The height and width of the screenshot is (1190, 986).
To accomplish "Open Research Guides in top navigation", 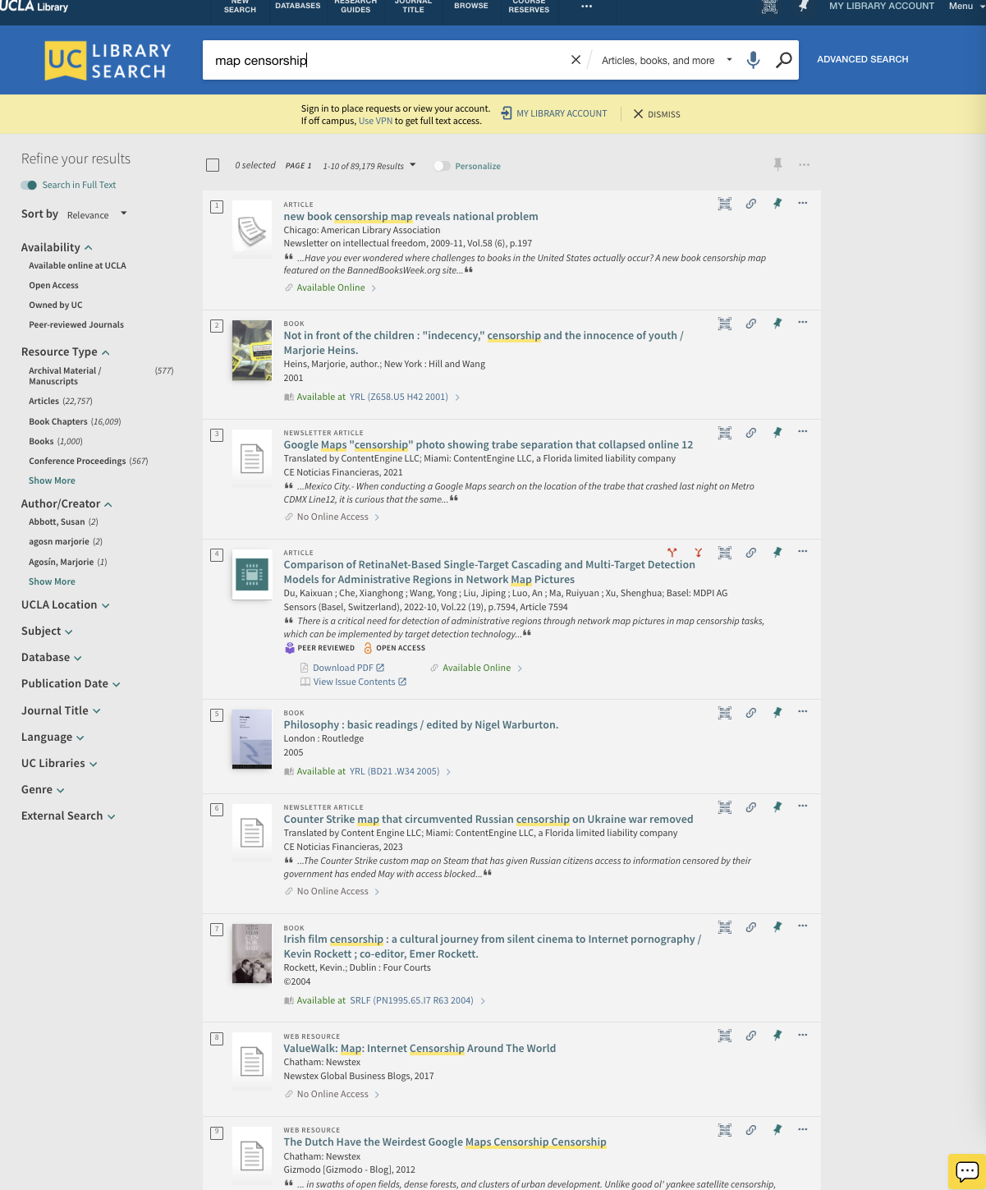I will tap(355, 6).
